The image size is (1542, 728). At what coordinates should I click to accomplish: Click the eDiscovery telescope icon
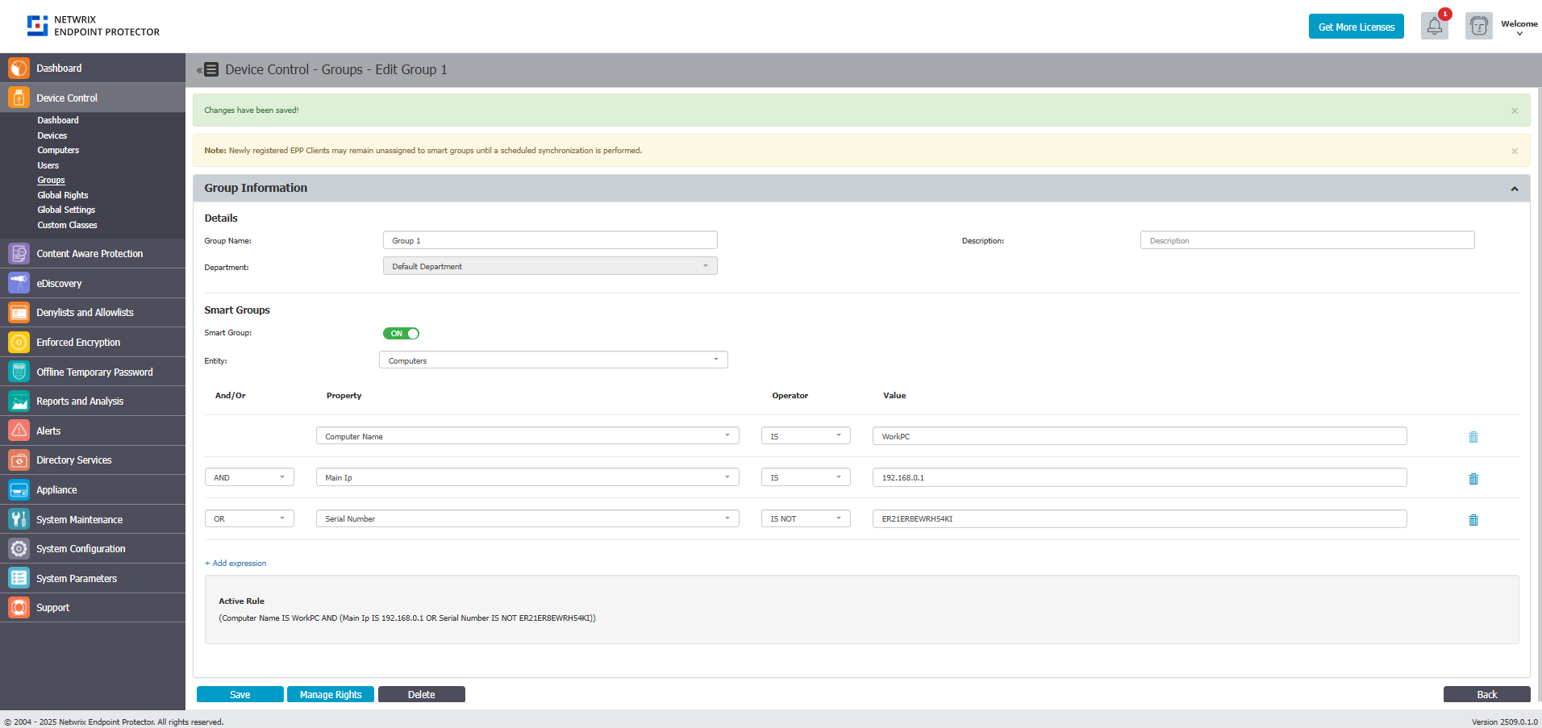pyautogui.click(x=19, y=283)
